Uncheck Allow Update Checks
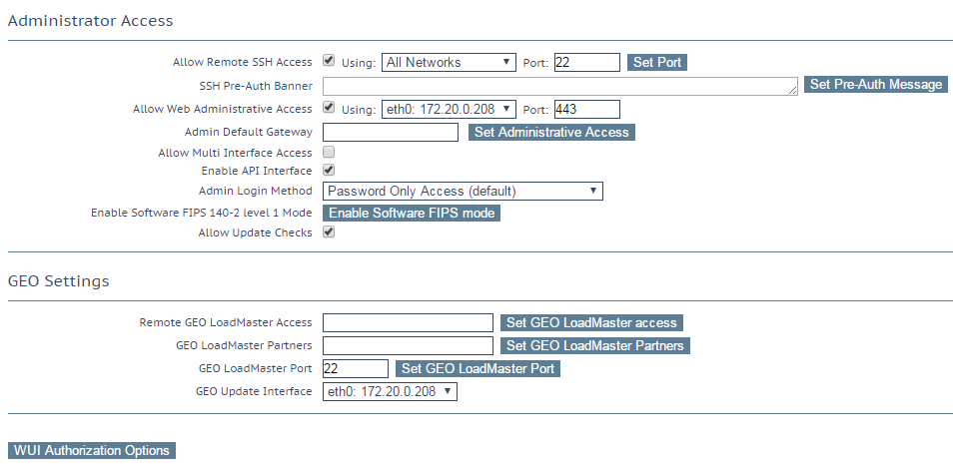Screen dimensions: 953x464 [329, 232]
